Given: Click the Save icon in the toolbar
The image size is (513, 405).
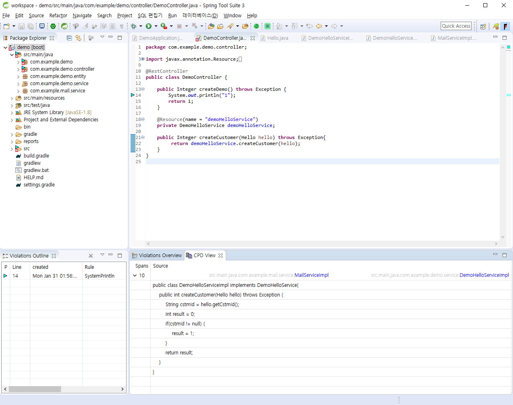Looking at the screenshot, I should tap(21, 26).
